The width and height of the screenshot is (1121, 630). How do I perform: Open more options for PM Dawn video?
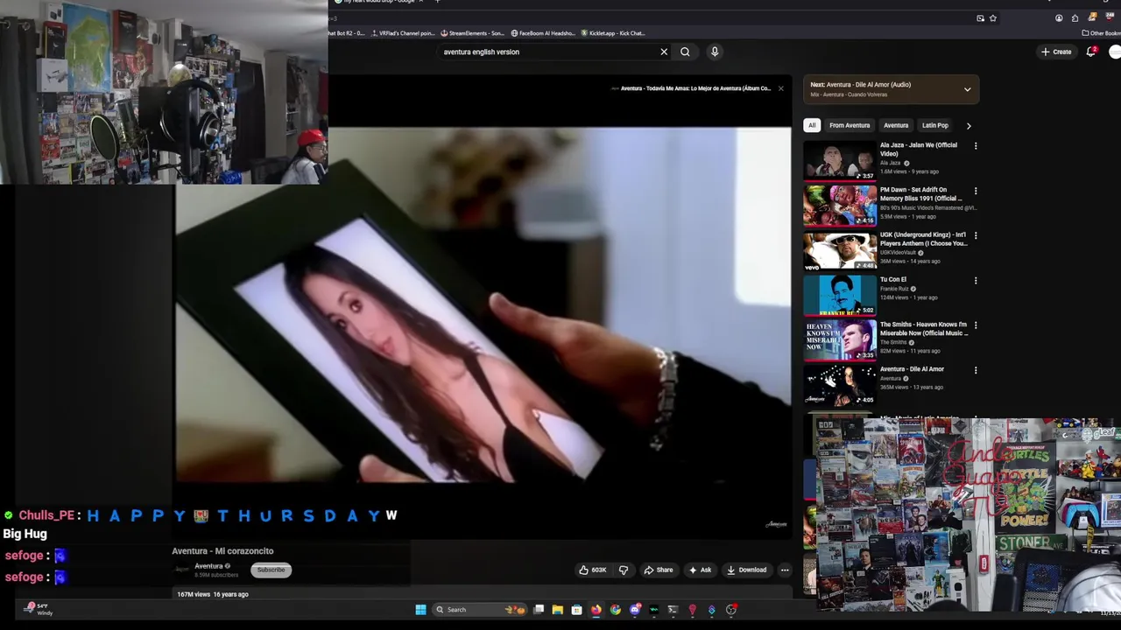pos(976,191)
